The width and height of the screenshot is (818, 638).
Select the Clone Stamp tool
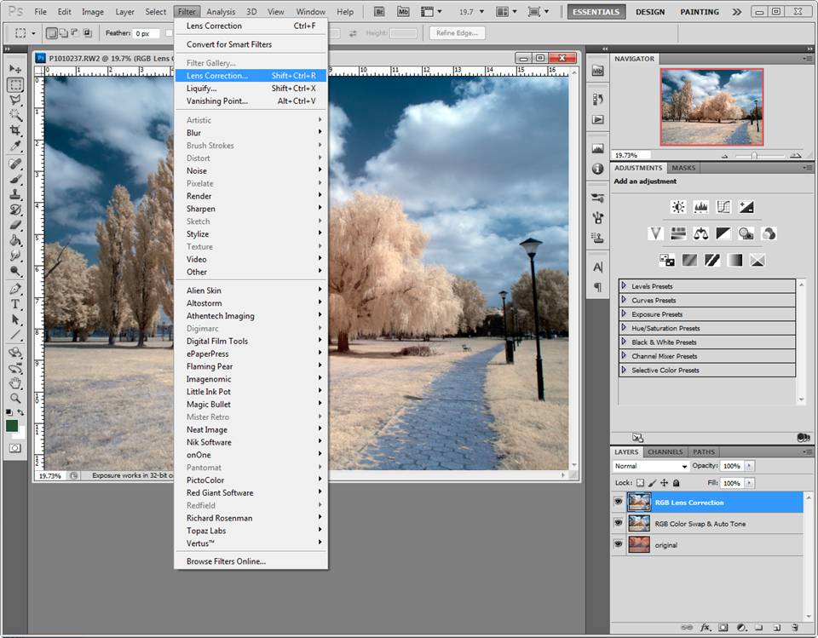[x=15, y=194]
